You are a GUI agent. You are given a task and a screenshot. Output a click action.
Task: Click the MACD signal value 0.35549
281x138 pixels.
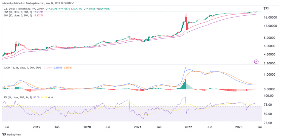[68, 68]
